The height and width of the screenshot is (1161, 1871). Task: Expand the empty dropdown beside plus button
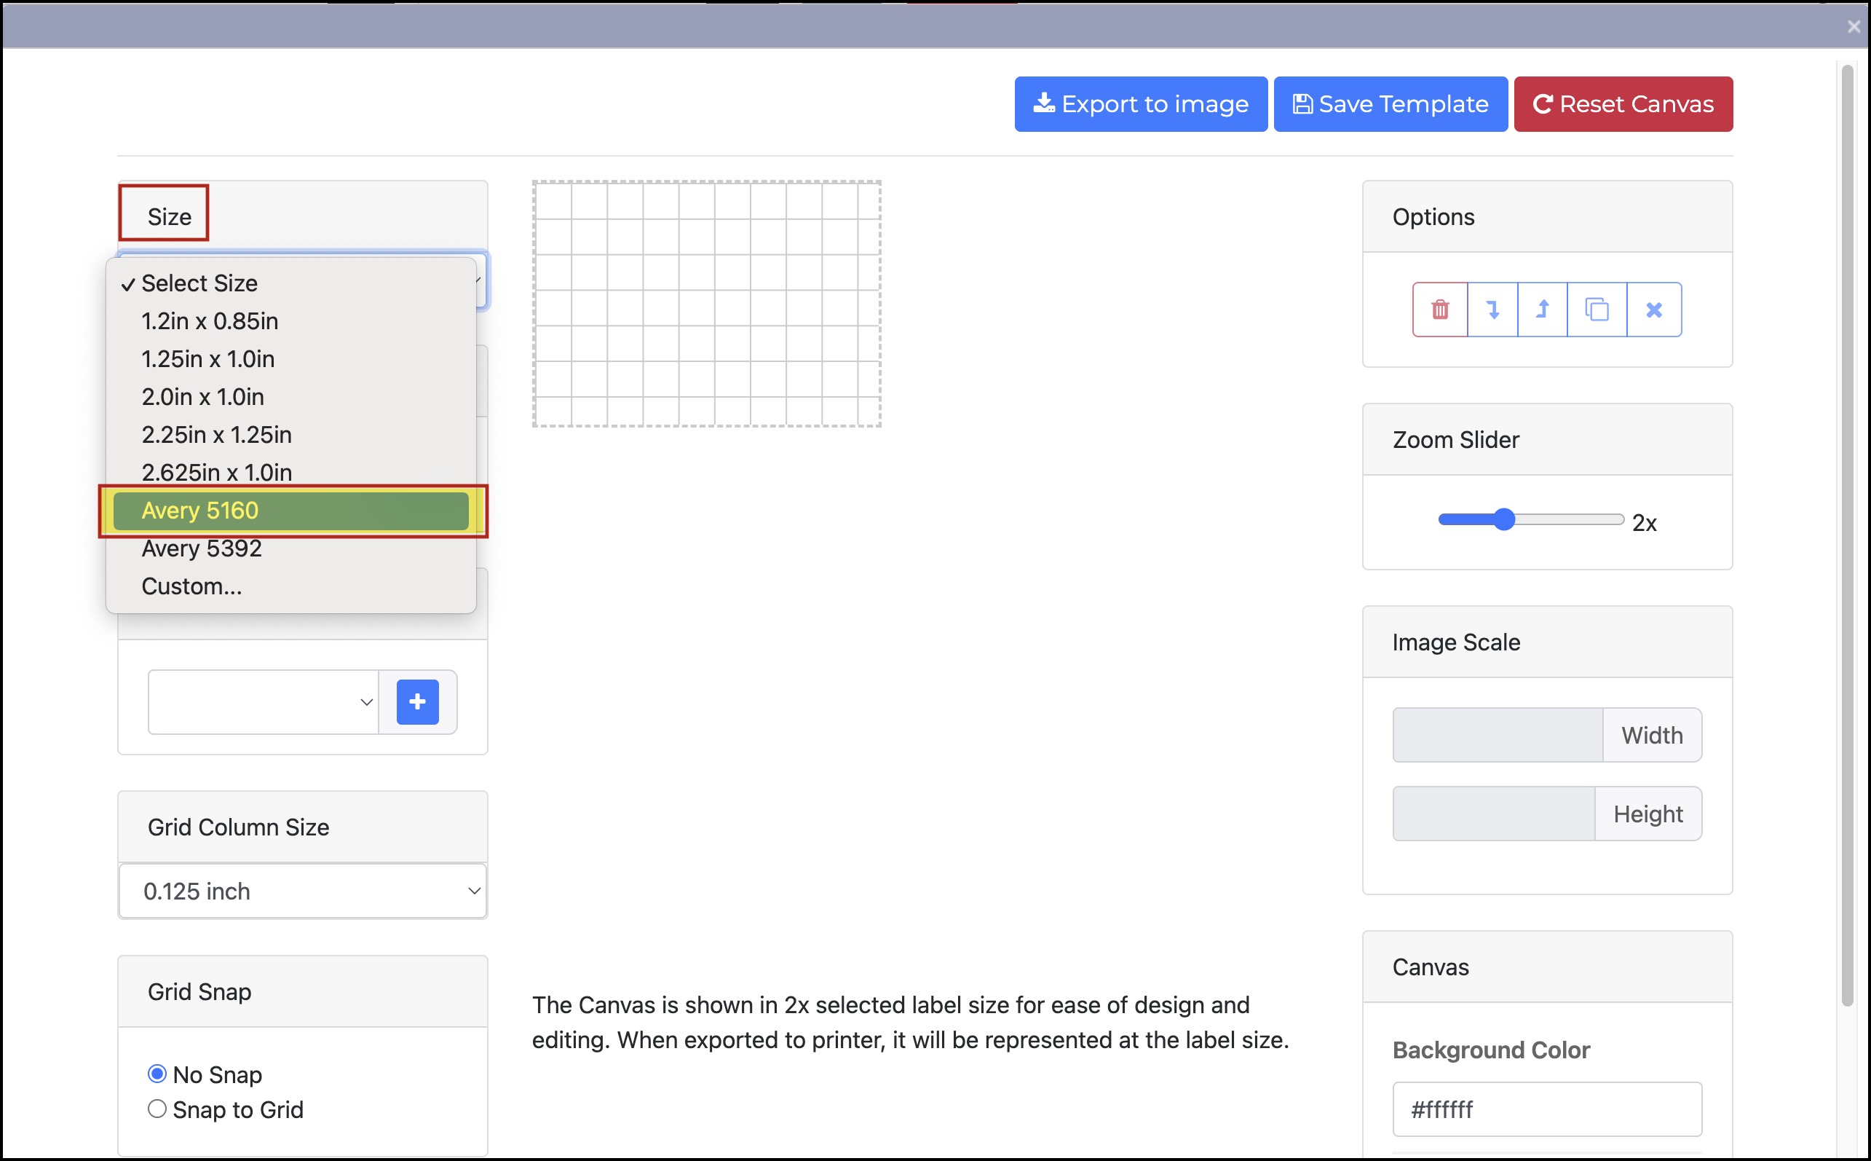click(264, 702)
